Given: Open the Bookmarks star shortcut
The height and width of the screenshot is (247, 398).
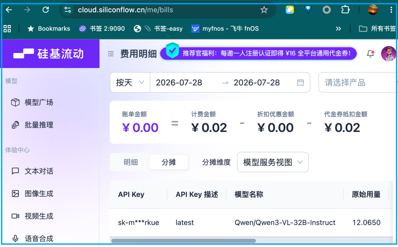Looking at the screenshot, I should 49,29.
